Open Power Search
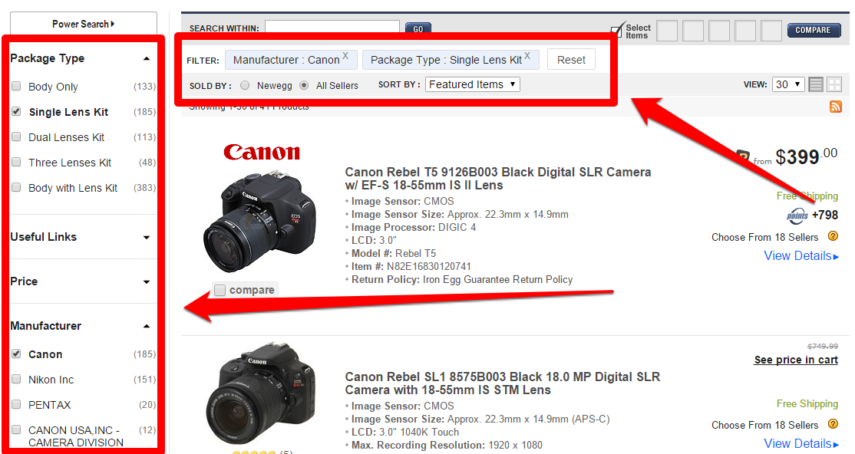The width and height of the screenshot is (855, 454). click(84, 24)
